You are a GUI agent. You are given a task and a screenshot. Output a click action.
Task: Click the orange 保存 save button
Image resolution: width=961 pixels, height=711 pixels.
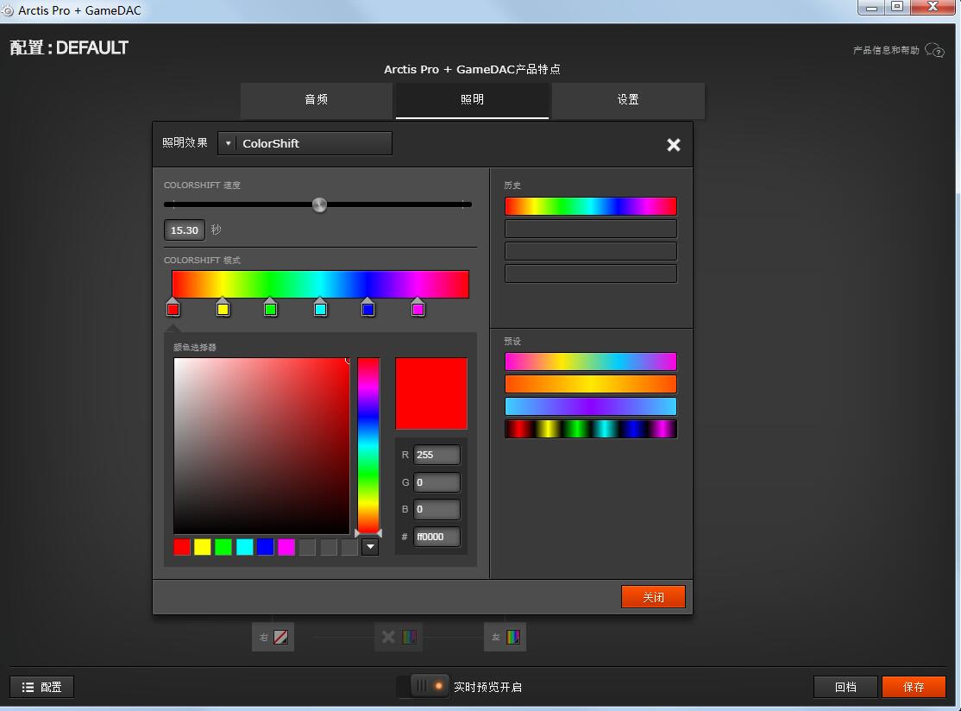[x=914, y=687]
